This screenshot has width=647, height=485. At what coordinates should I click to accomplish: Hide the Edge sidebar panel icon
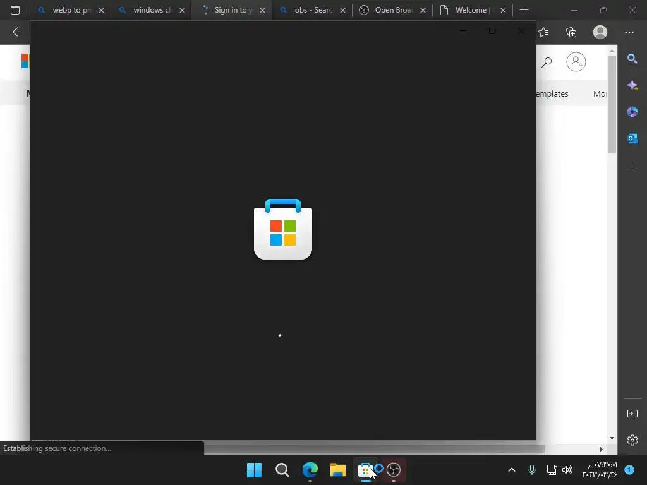tap(632, 414)
